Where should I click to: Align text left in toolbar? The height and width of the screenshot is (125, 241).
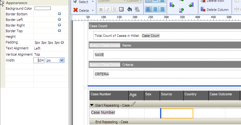[148, 9]
